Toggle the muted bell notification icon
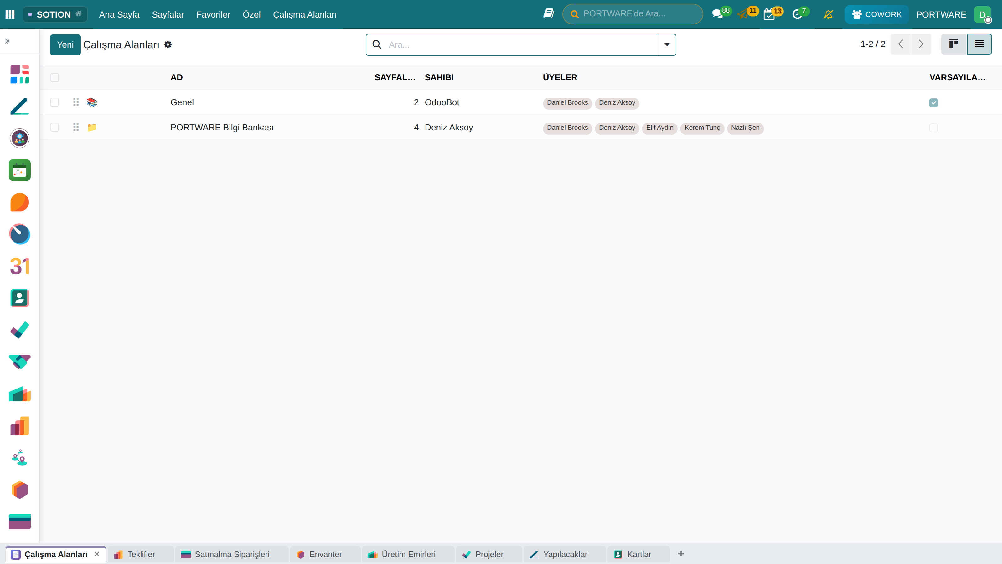The height and width of the screenshot is (564, 1002). [828, 14]
